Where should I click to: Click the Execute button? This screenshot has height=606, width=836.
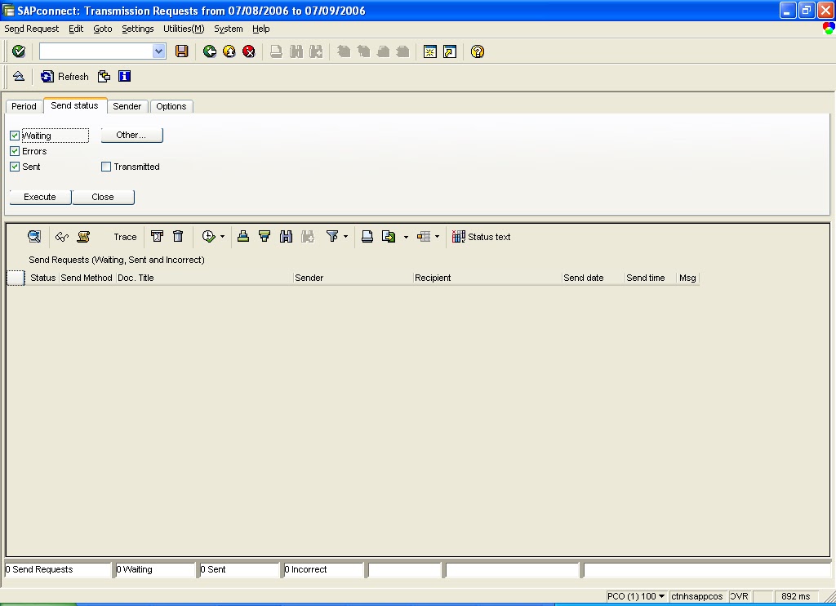(x=40, y=197)
